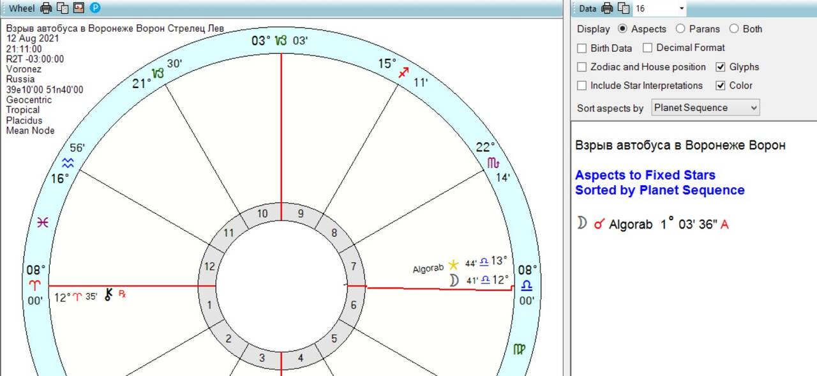The width and height of the screenshot is (817, 376).
Task: Click house number 7 on inner ring
Action: 353,266
